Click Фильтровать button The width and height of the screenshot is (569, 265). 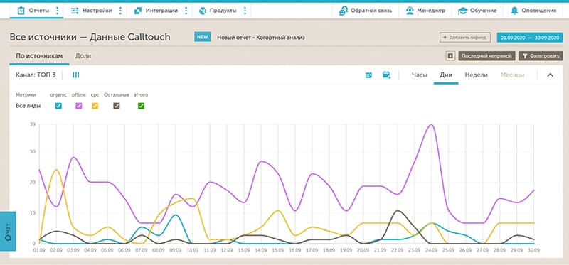pos(541,56)
